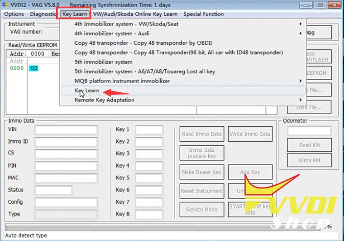
Task: Click the Config input field
Action: tap(66, 202)
